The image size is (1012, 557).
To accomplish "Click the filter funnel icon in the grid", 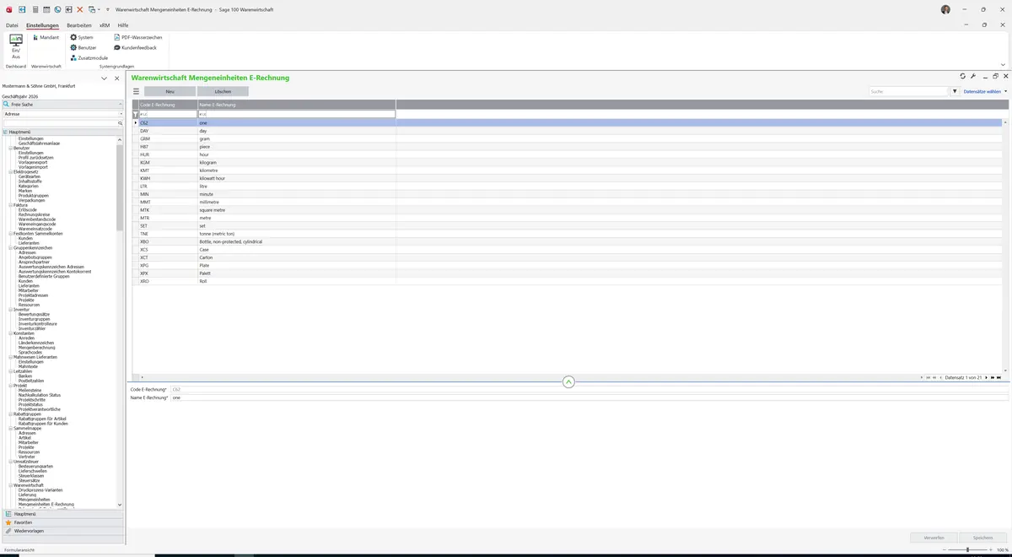I will [136, 114].
